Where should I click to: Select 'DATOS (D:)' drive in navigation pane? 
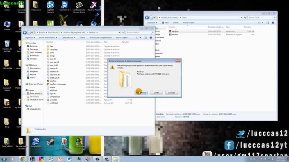(x=33, y=96)
